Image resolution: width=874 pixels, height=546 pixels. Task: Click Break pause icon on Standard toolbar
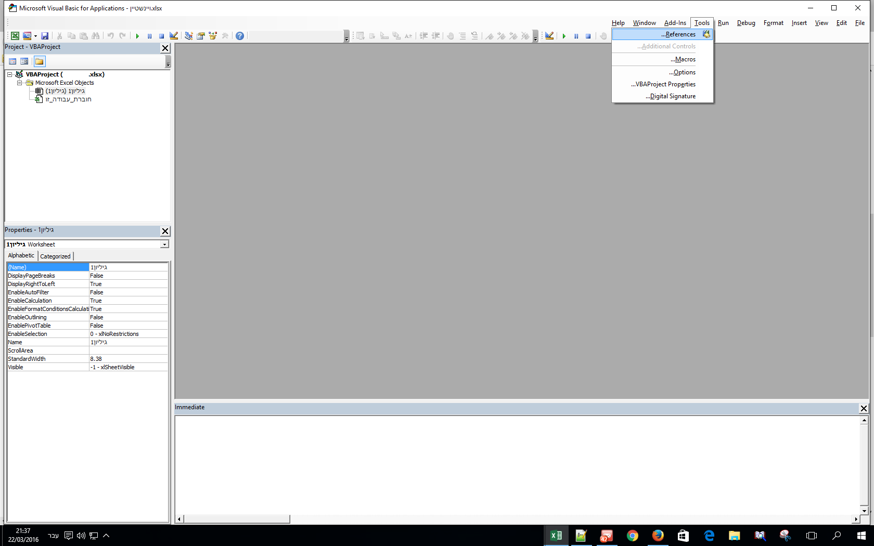pyautogui.click(x=149, y=36)
